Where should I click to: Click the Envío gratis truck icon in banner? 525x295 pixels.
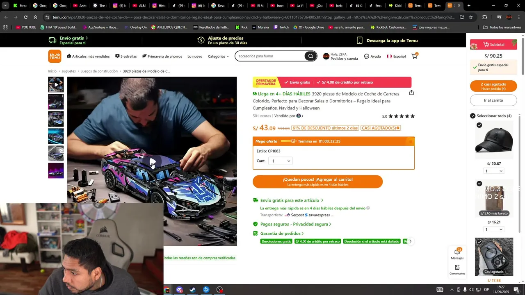click(52, 40)
